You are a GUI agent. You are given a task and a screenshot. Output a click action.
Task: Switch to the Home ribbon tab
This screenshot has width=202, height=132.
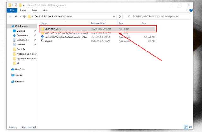23,10
